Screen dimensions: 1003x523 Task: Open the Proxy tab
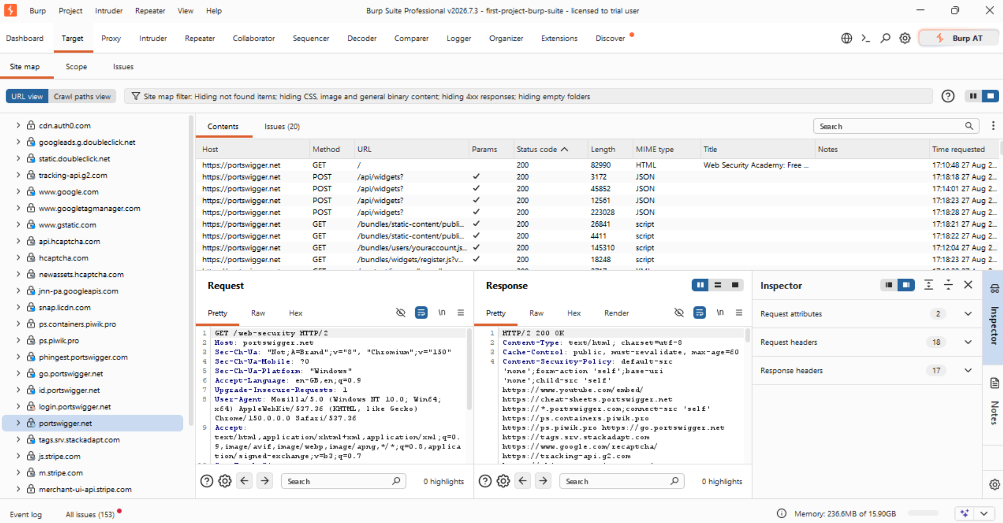111,38
